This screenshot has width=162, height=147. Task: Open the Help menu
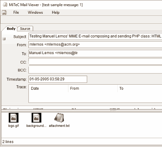[x=55, y=12]
